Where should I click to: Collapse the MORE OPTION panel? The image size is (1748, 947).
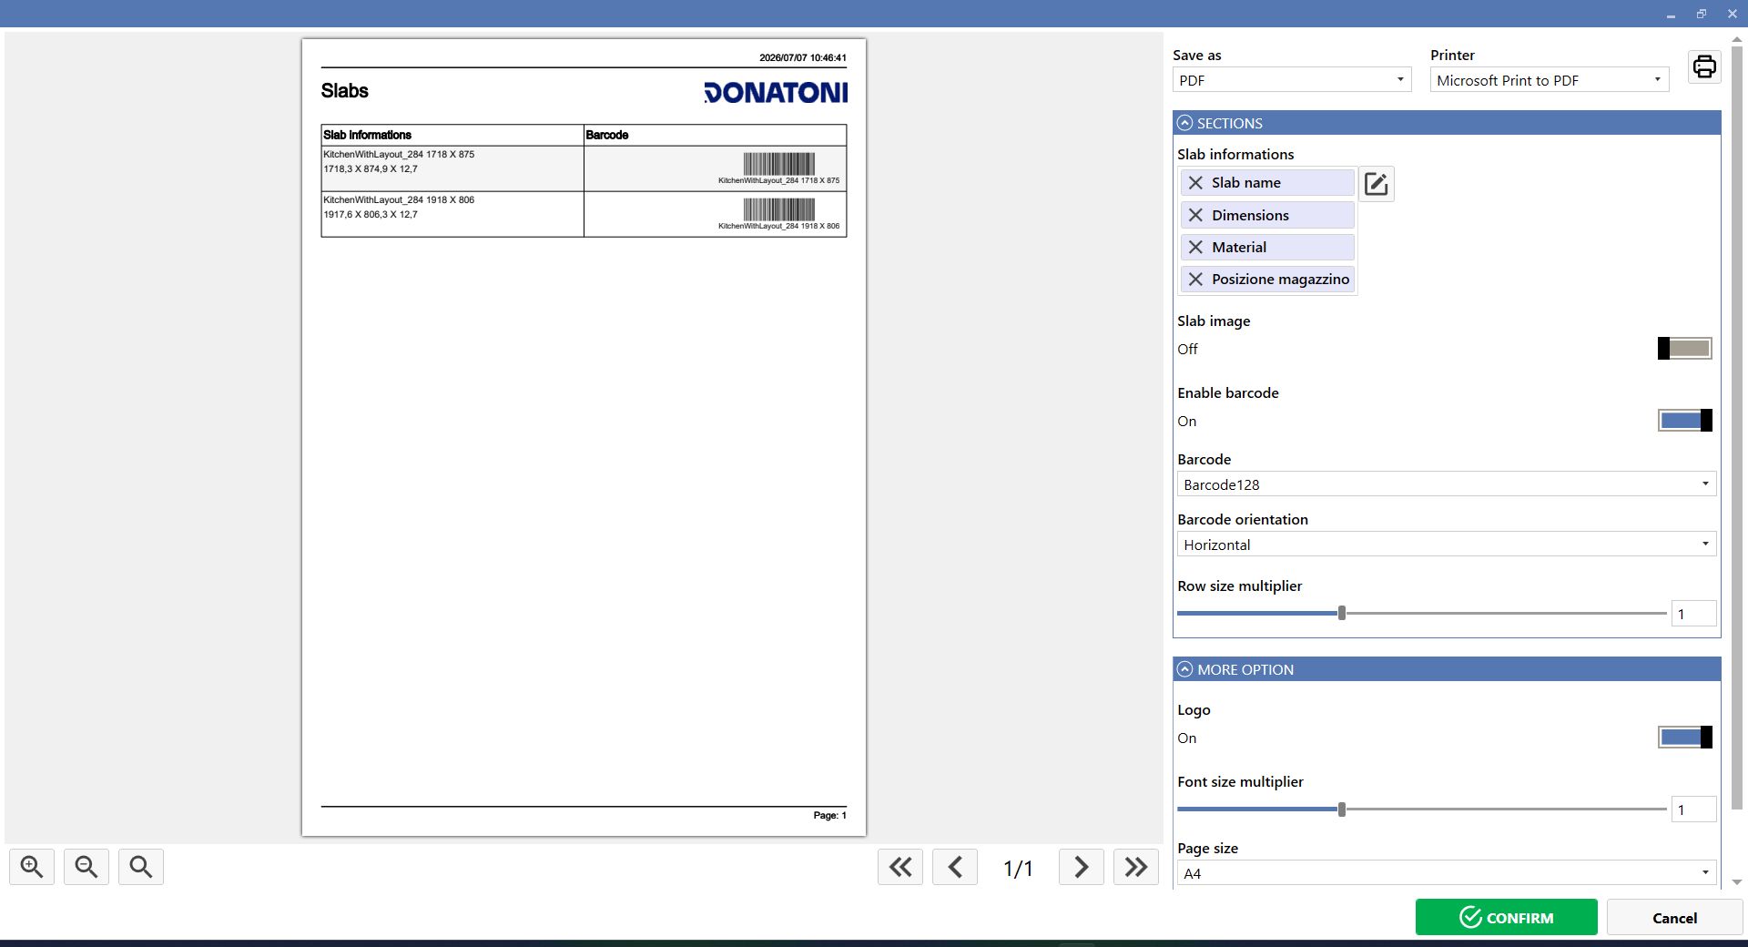pyautogui.click(x=1184, y=669)
